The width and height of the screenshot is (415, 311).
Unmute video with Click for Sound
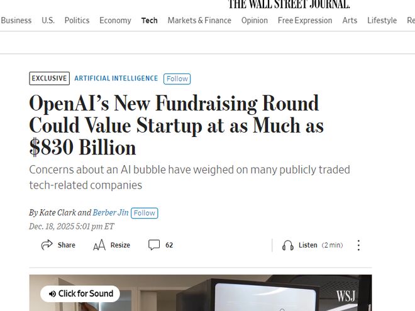(x=80, y=293)
